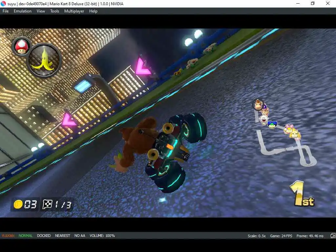Screen dimensions: 336x252
Task: Click the 03 coin count value
Action: tap(31, 204)
